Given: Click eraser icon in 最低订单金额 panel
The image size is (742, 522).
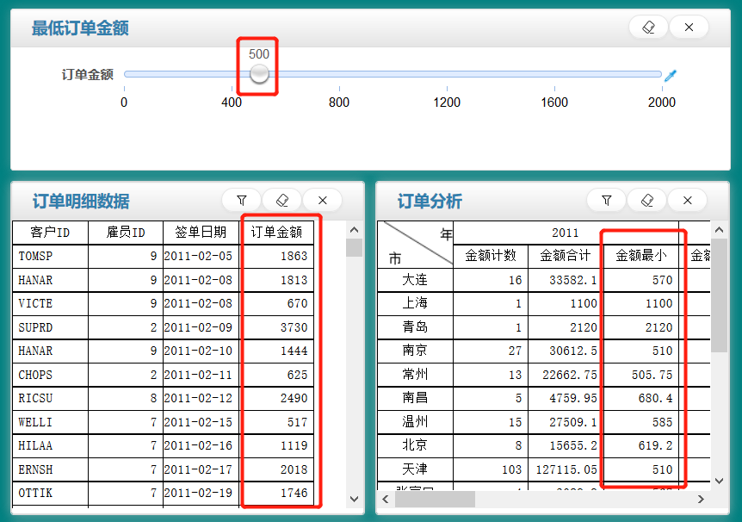Looking at the screenshot, I should 648,28.
